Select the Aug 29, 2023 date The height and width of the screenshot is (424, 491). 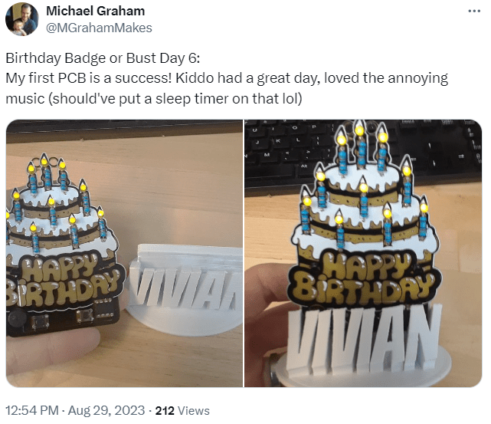pos(106,410)
